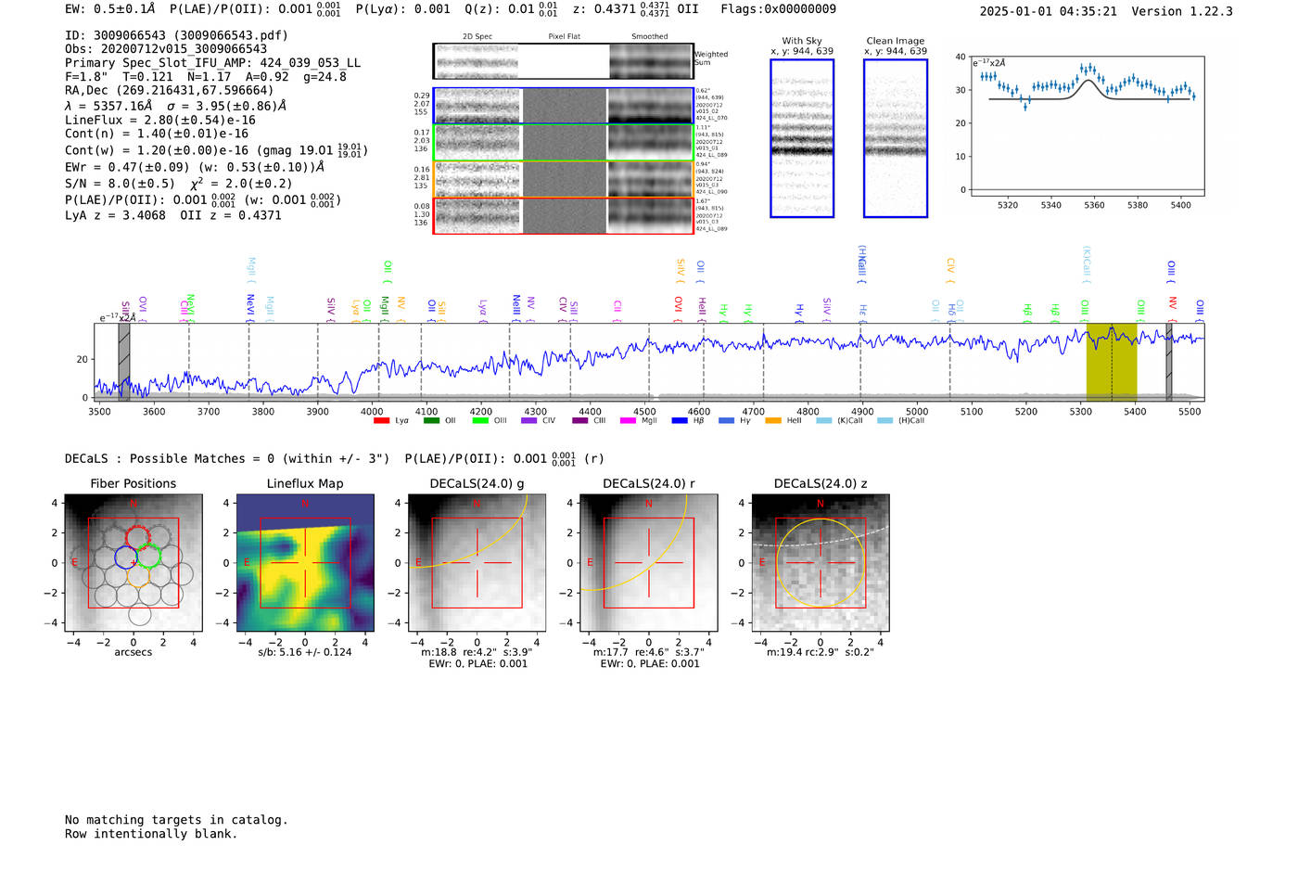Click the m:18.8 re:4.2" caption
The width and height of the screenshot is (1298, 884).
click(x=477, y=652)
